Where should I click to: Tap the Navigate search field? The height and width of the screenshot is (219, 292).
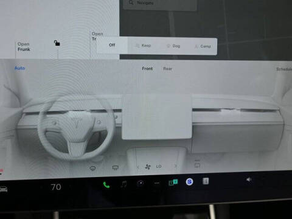[x=160, y=4]
